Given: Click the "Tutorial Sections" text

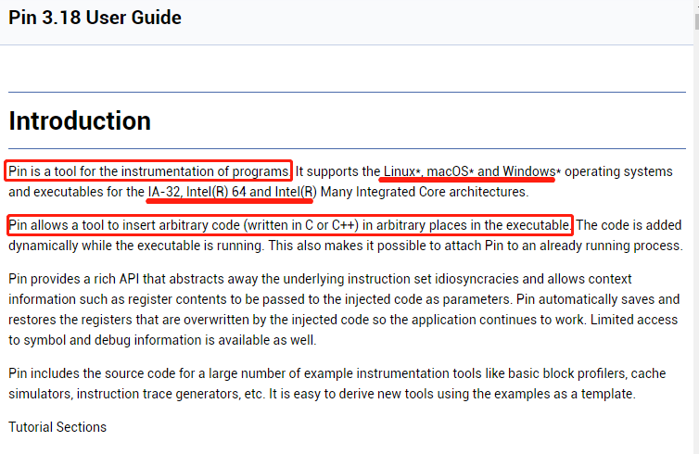Looking at the screenshot, I should (x=57, y=427).
